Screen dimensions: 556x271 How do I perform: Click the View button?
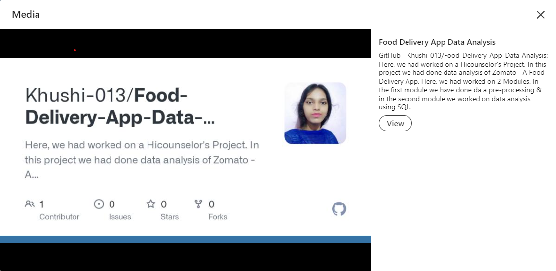395,123
